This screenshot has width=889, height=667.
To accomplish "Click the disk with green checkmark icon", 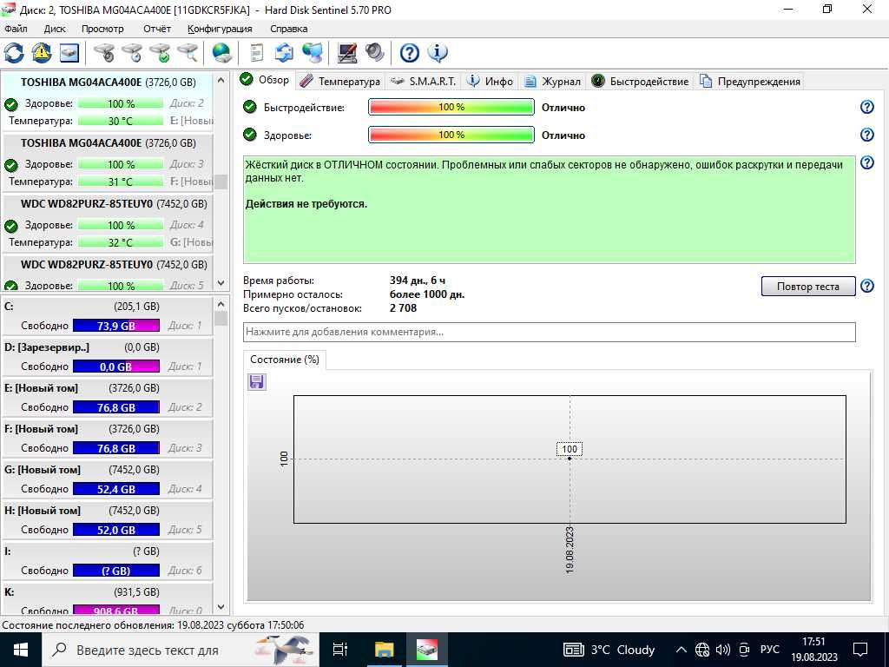I will click(160, 53).
